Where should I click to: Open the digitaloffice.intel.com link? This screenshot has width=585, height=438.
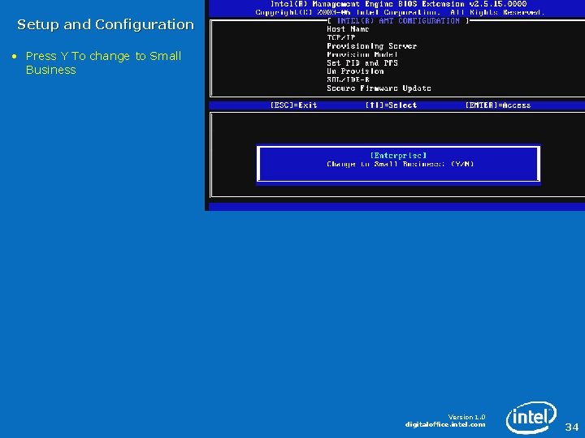tap(445, 424)
